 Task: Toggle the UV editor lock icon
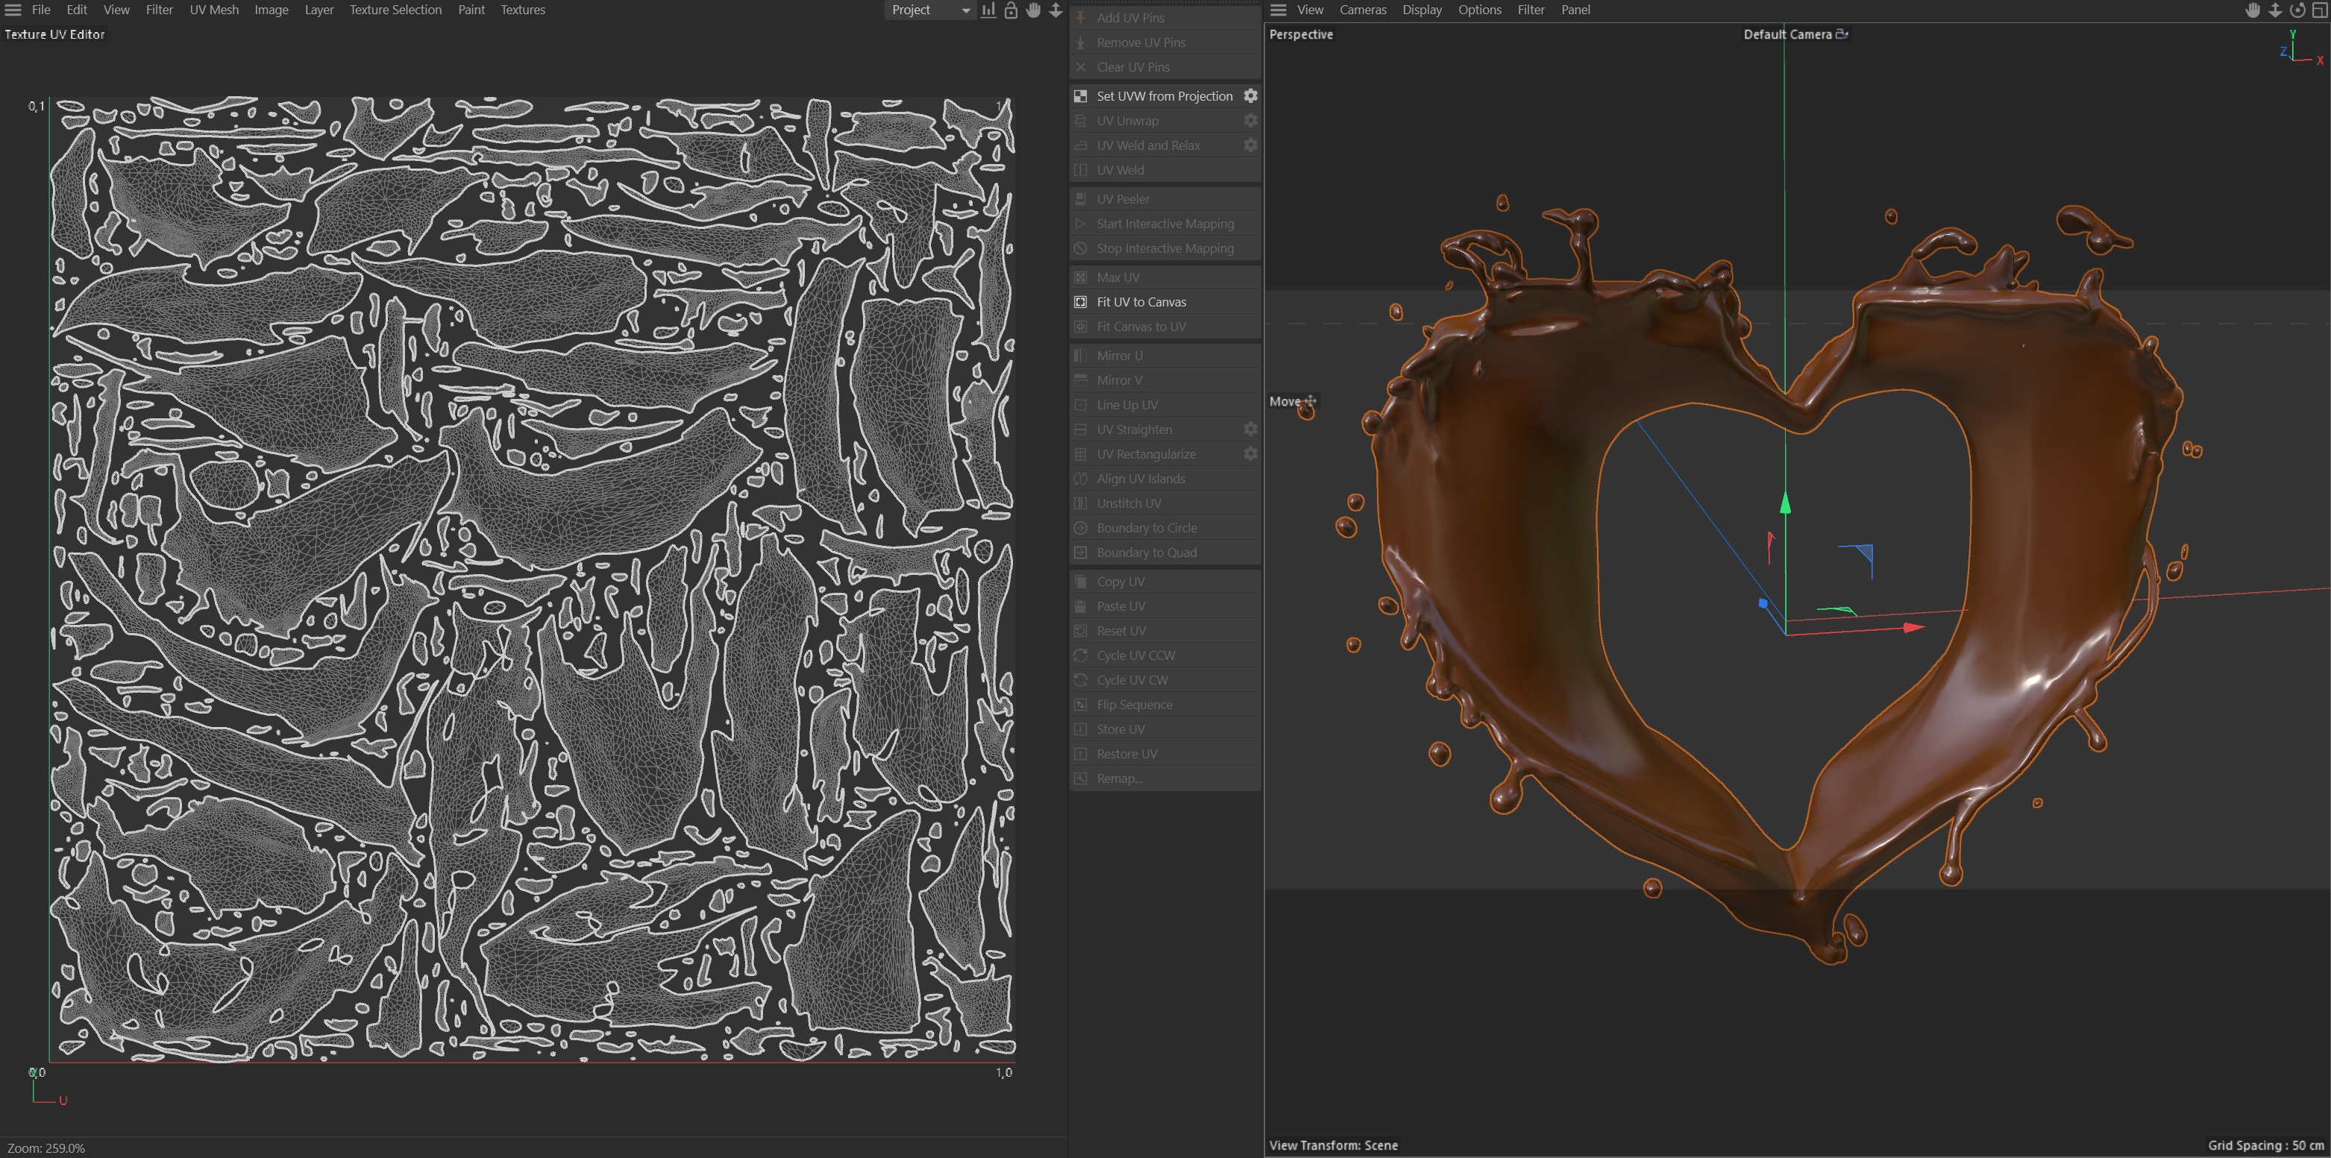(x=1011, y=10)
